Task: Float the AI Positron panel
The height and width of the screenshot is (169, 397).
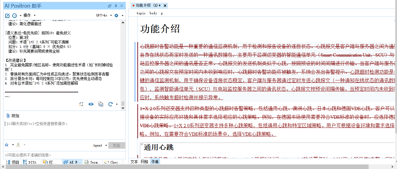Action: tap(110, 6)
